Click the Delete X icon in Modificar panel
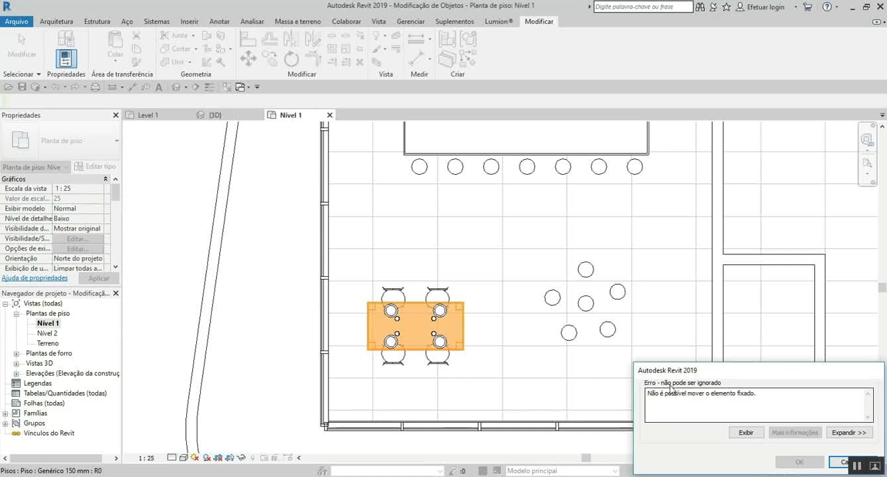 click(x=360, y=62)
